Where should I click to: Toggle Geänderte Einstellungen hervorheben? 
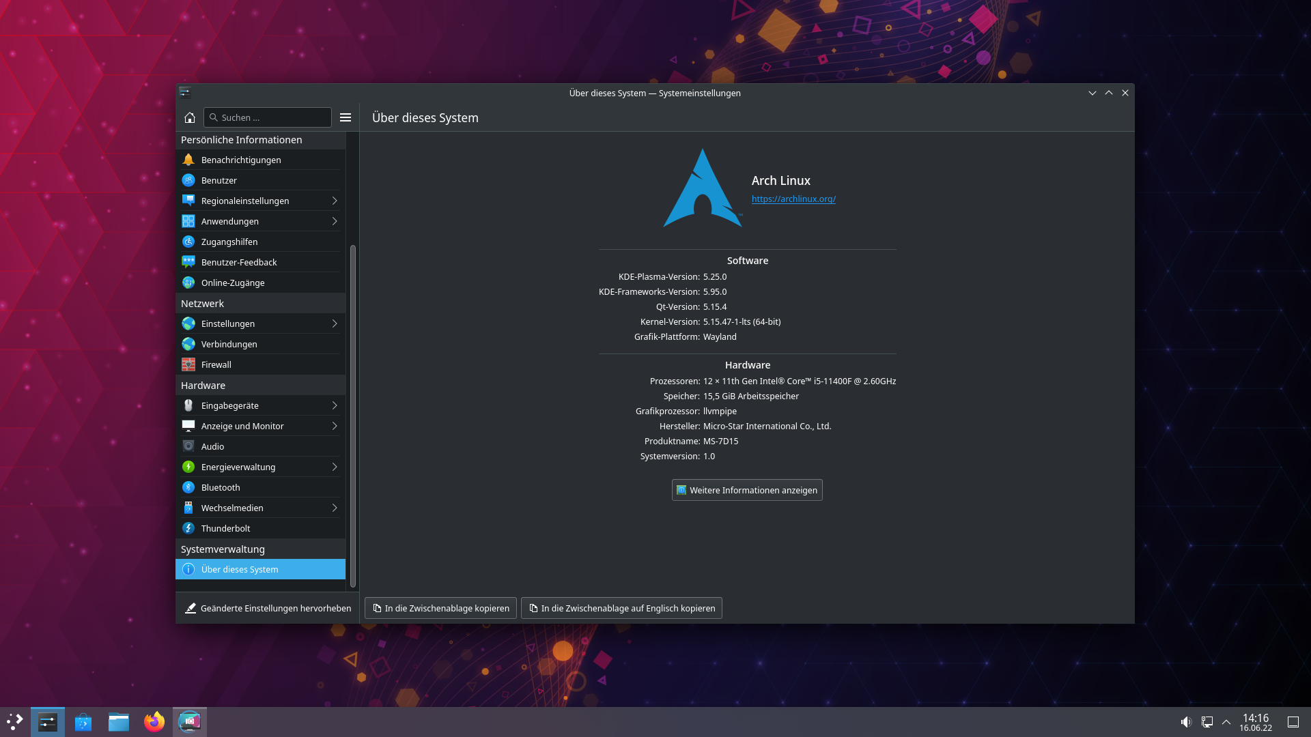coord(268,608)
